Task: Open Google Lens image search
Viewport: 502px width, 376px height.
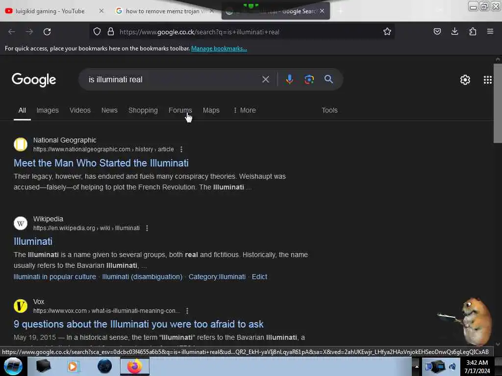Action: pos(309,79)
